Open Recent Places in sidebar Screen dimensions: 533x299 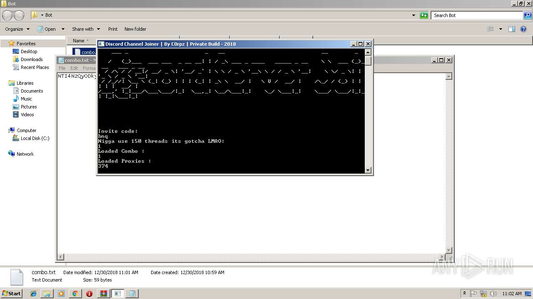pos(35,67)
